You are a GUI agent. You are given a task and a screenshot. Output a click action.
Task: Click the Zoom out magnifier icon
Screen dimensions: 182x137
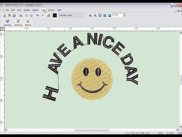coord(95,16)
